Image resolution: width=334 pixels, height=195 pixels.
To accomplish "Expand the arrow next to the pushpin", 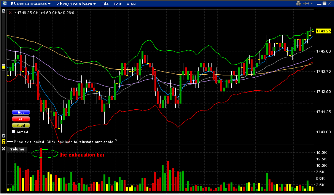I will pos(312,4).
